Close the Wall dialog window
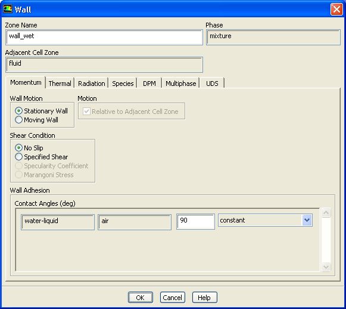This screenshot has width=346, height=309. (x=336, y=10)
